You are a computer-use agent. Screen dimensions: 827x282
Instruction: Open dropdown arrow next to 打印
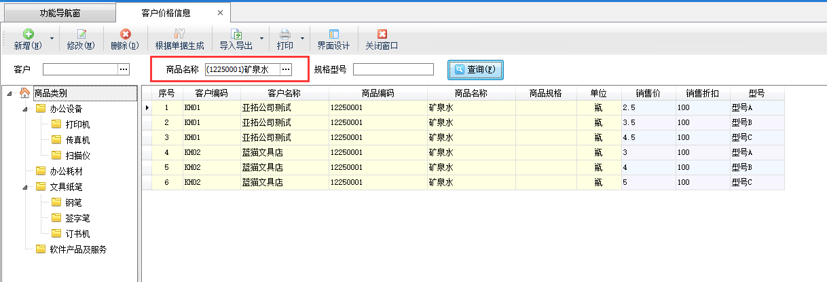302,39
